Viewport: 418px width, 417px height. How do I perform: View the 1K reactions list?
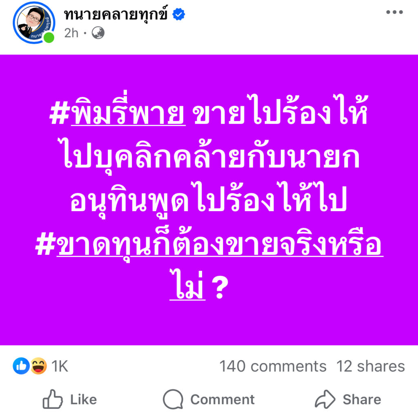click(x=60, y=366)
